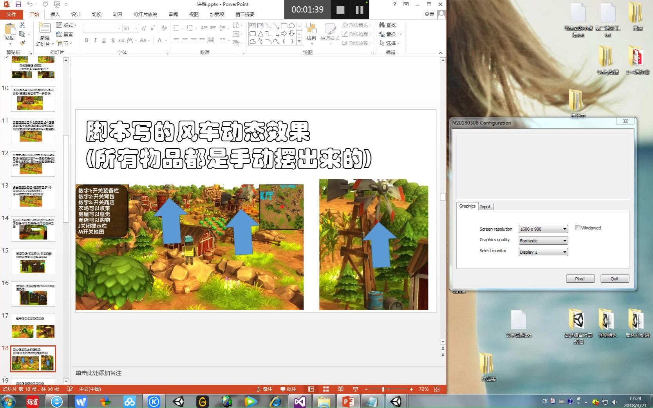Open the Shape Fill (形状填充) tool
Viewport: 653px width, 408px height.
click(x=355, y=25)
